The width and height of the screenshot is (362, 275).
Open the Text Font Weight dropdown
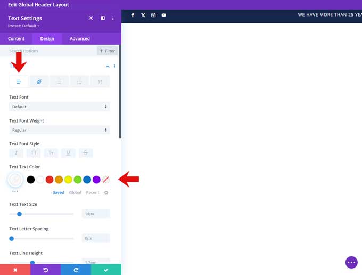tap(59, 130)
